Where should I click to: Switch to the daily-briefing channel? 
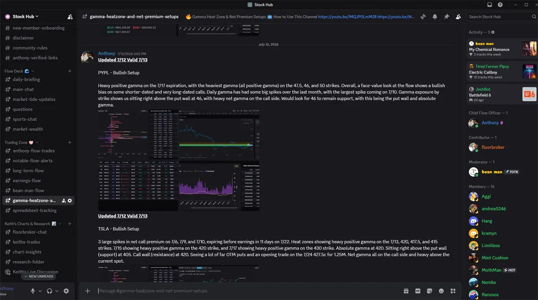[39, 79]
